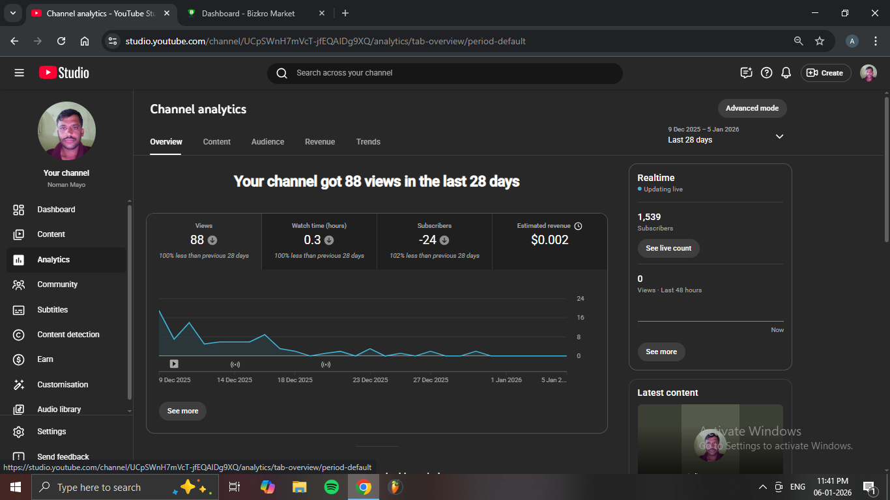Select the Watch time (hours) metric card
The image size is (890, 500).
click(319, 241)
